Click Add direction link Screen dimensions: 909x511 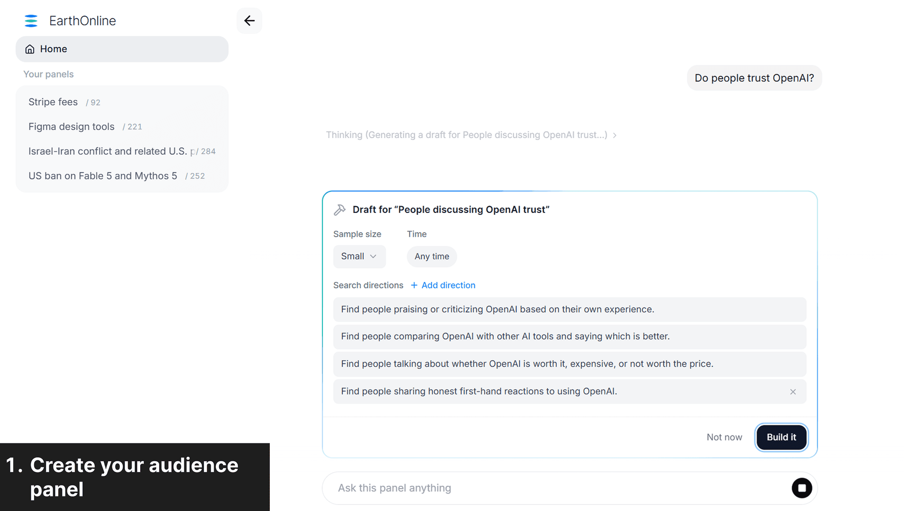(443, 285)
